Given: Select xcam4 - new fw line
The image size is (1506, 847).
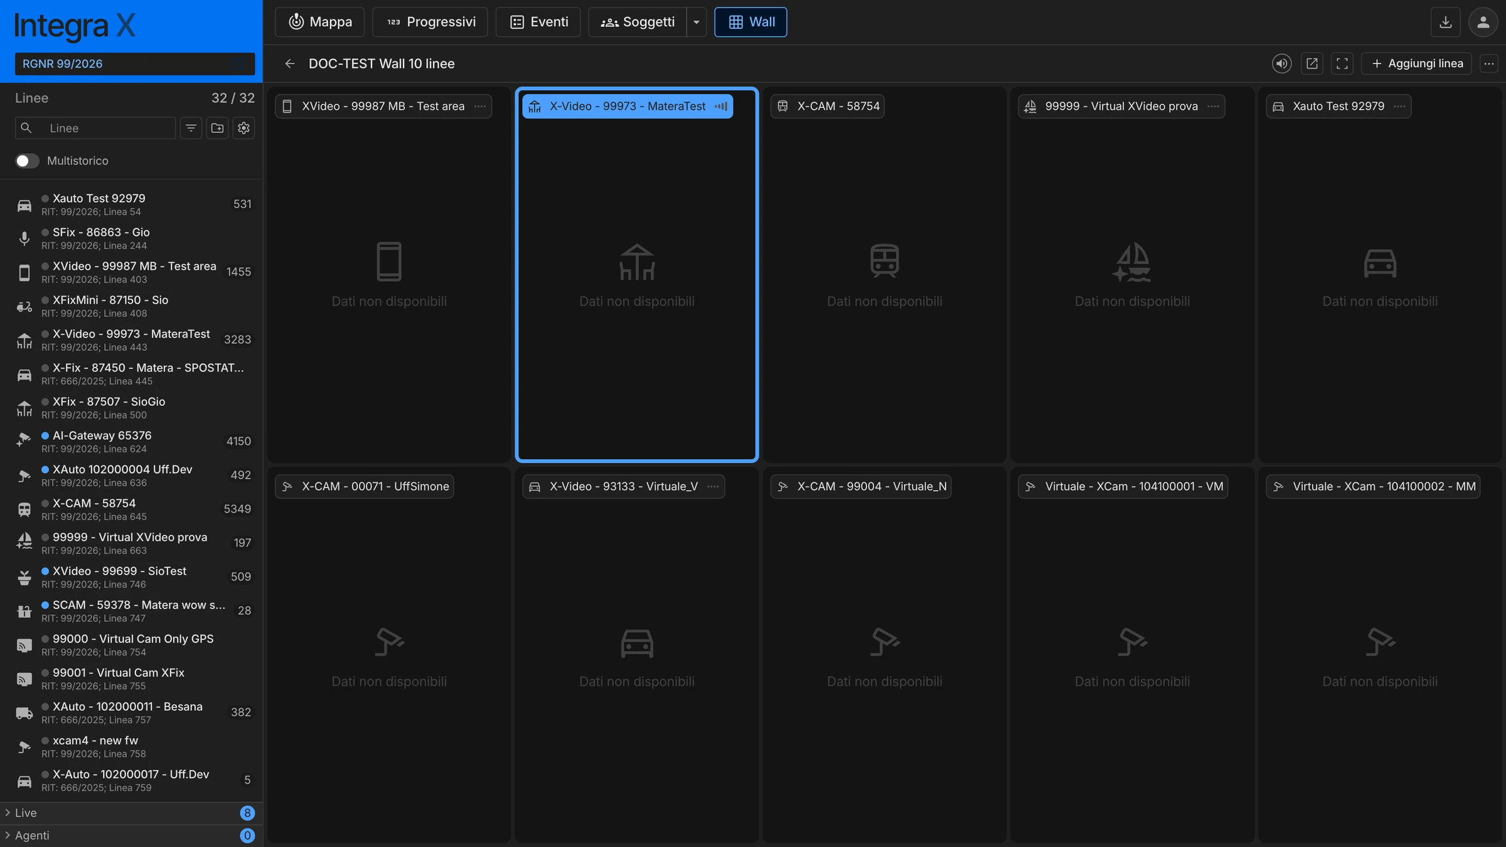Looking at the screenshot, I should click(x=131, y=746).
